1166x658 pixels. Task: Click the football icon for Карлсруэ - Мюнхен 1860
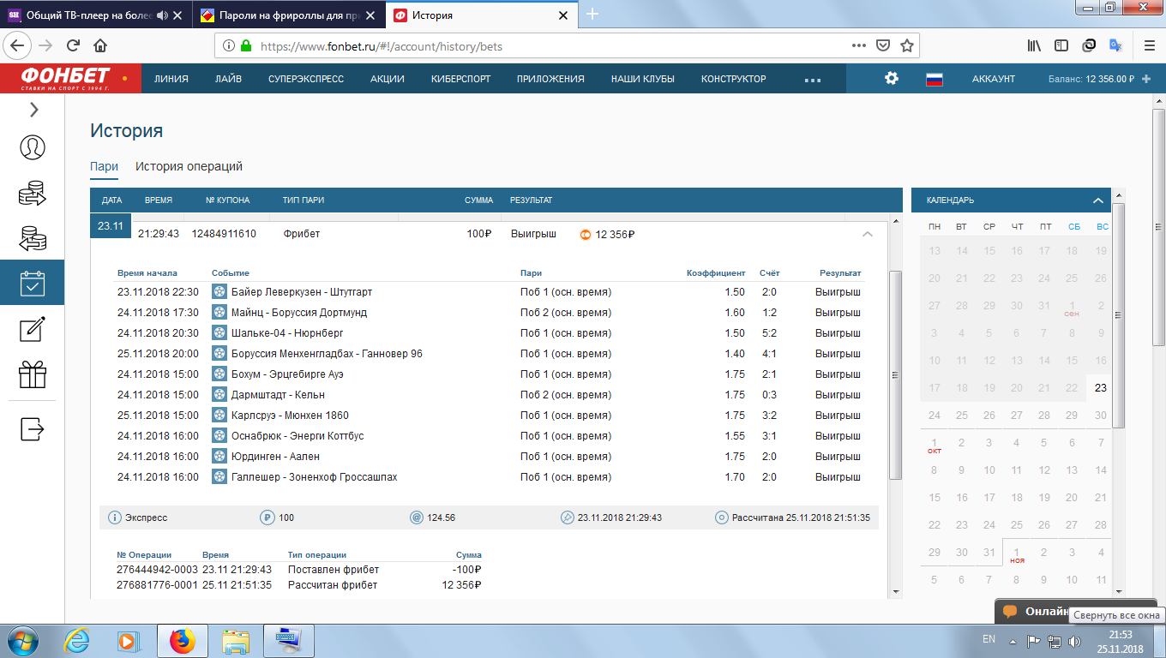219,416
